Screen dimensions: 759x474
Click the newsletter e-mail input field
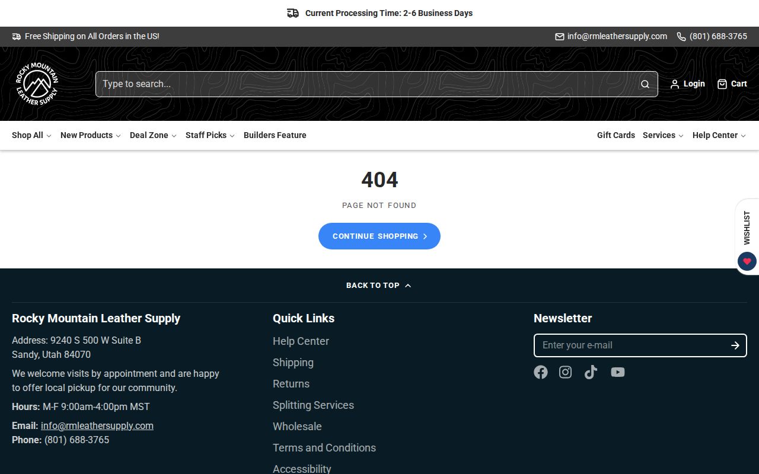[629, 345]
